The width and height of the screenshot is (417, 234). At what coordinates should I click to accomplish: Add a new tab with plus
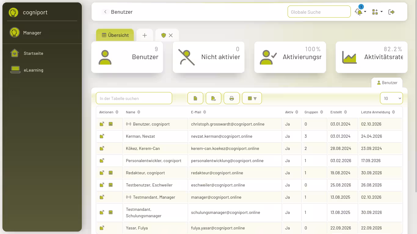tap(145, 35)
